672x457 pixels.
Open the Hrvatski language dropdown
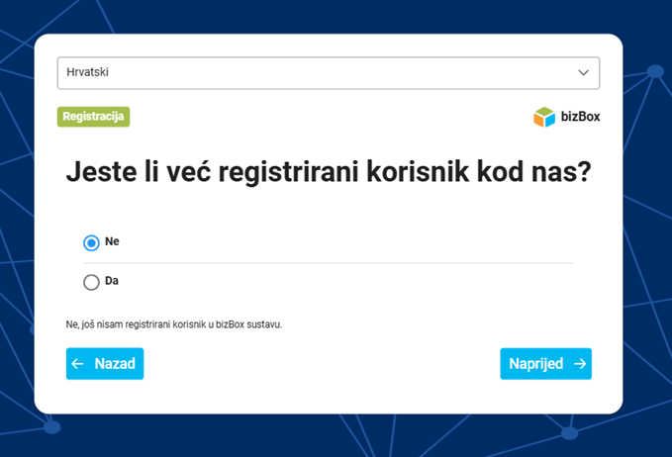(x=329, y=73)
